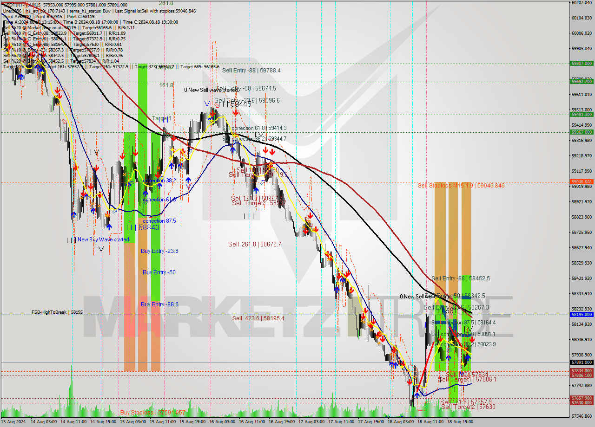Click the '15 Aug 03:00' time label
The height and width of the screenshot is (427, 595).
click(133, 422)
